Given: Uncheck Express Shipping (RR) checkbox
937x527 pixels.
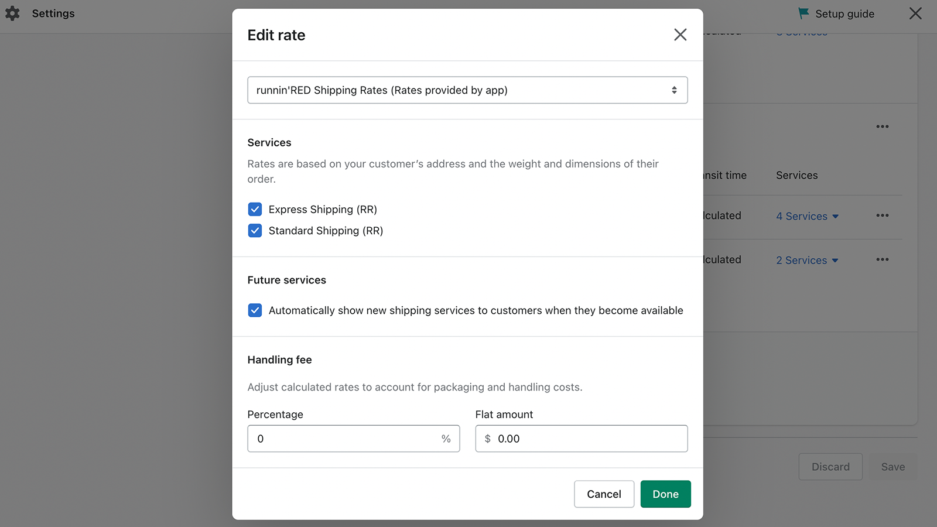Looking at the screenshot, I should (255, 210).
